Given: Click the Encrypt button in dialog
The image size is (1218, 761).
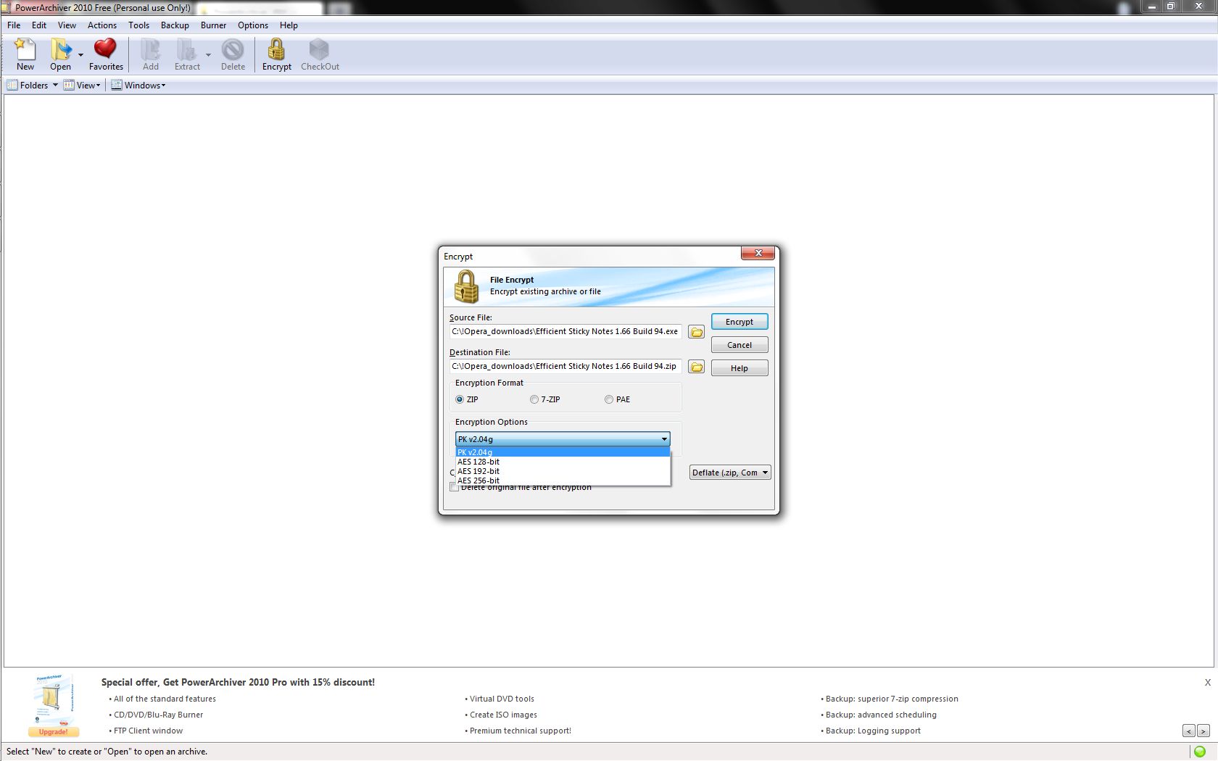Looking at the screenshot, I should 739,322.
